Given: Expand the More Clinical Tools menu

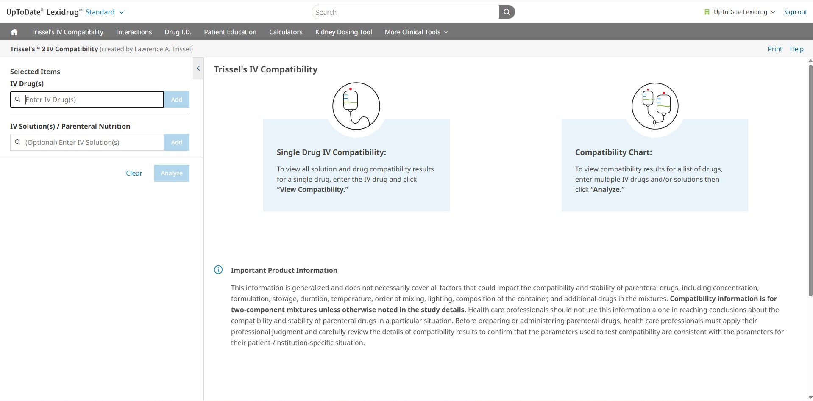Looking at the screenshot, I should (x=416, y=32).
